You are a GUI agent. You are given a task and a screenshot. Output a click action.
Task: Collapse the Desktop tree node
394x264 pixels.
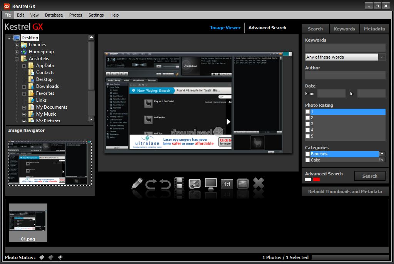click(x=10, y=38)
